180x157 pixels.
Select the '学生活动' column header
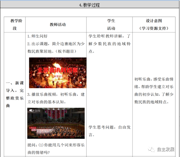(111, 25)
